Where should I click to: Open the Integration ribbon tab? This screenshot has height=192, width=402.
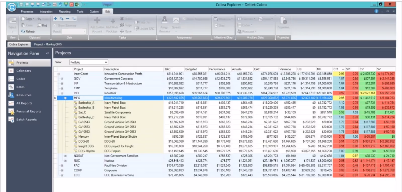[46, 12]
